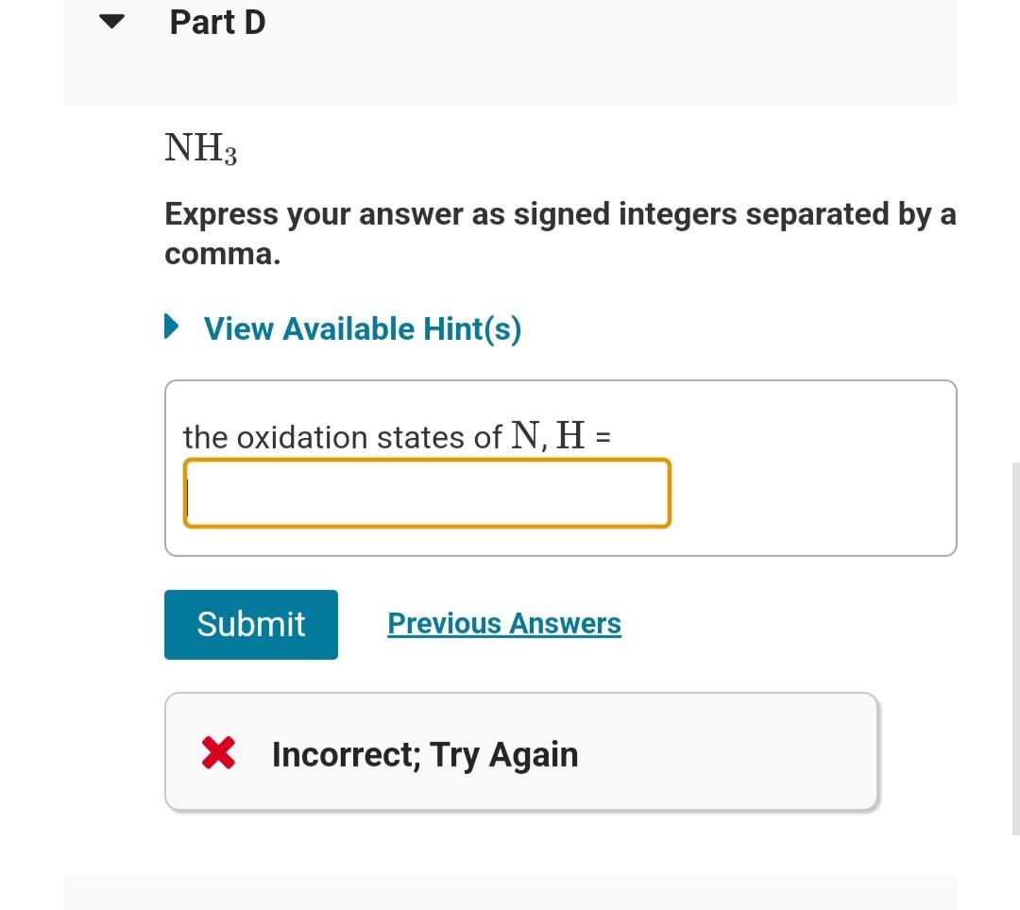Viewport: 1020px width, 910px height.
Task: Click the Previous Answers link
Action: pos(503,623)
